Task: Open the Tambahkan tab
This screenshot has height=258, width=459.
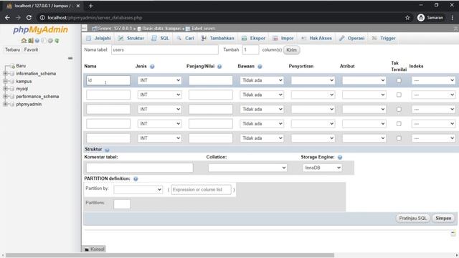Action: pos(218,38)
